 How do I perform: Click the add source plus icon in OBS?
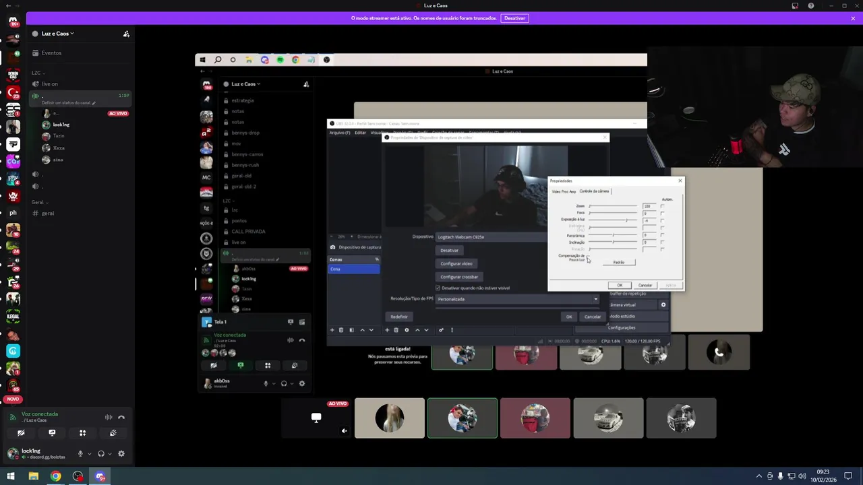(387, 330)
